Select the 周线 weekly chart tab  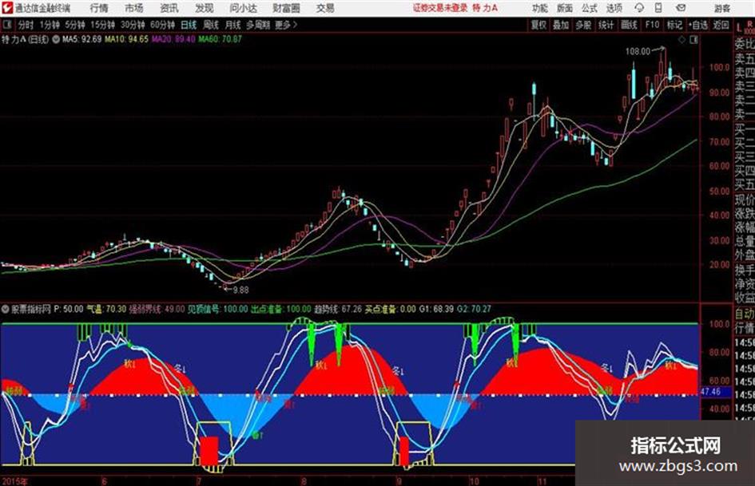click(211, 25)
